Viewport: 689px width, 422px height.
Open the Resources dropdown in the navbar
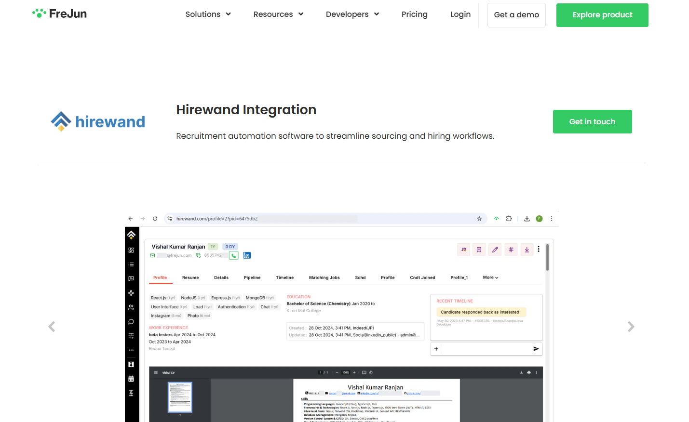coord(278,14)
